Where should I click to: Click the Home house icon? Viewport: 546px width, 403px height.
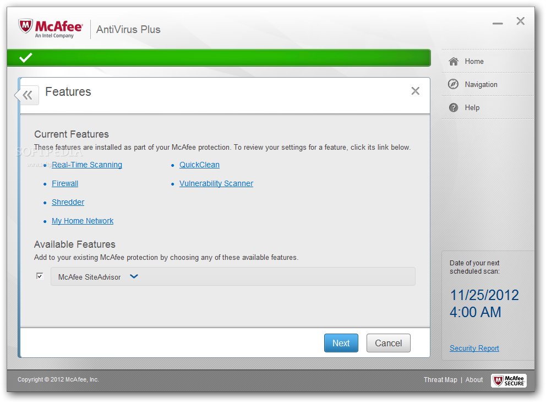pos(454,61)
